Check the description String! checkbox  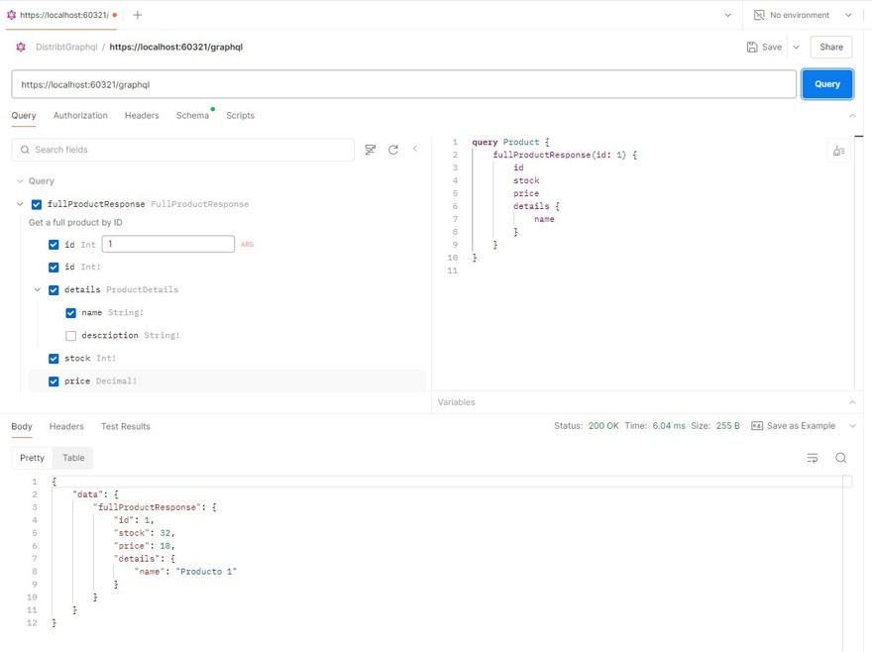pyautogui.click(x=70, y=336)
